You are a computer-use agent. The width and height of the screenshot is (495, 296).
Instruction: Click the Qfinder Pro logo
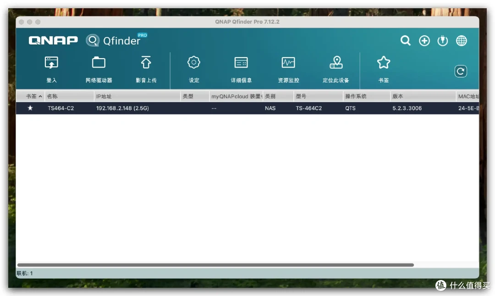coord(116,40)
